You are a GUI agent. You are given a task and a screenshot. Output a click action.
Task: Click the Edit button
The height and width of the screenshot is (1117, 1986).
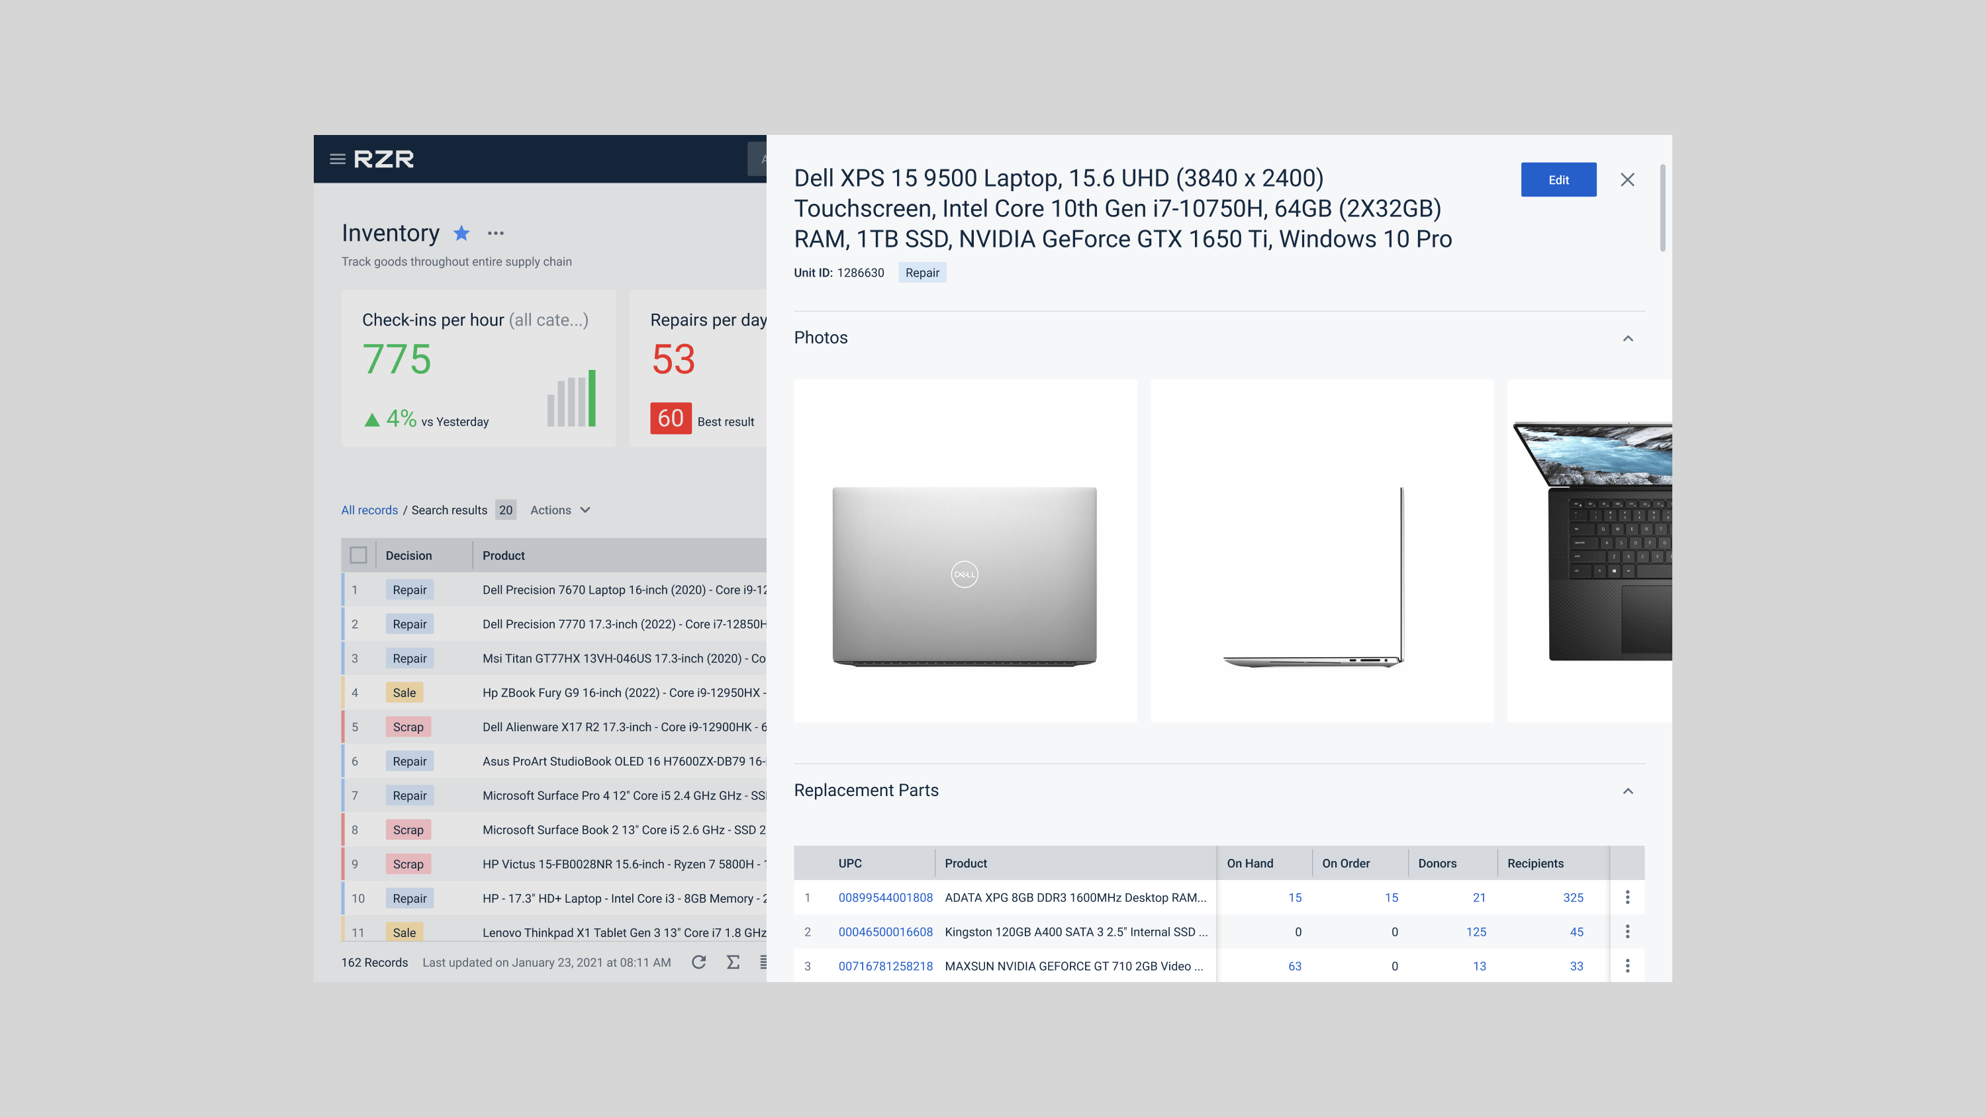click(1558, 179)
